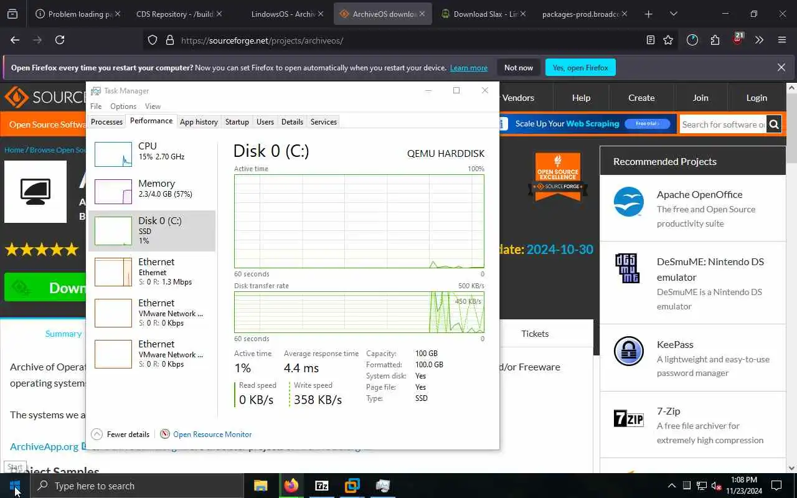Click the Open Source Excellence badge
The width and height of the screenshot is (797, 498).
click(x=558, y=177)
